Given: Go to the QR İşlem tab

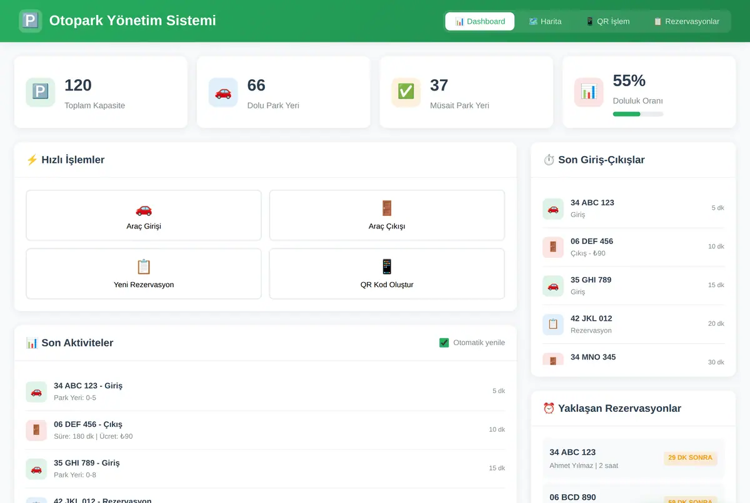Looking at the screenshot, I should 607,21.
